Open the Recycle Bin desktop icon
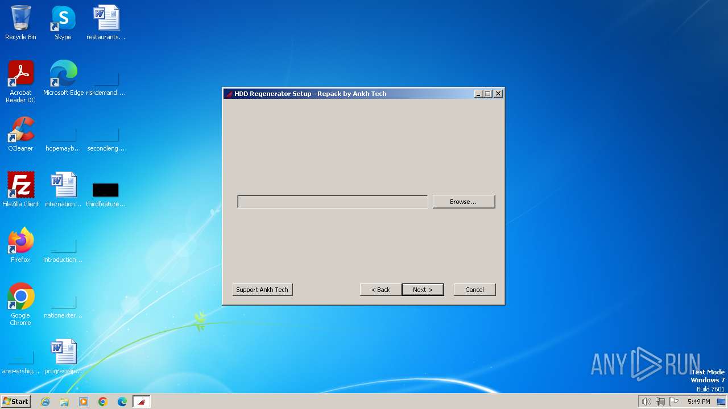 20,23
